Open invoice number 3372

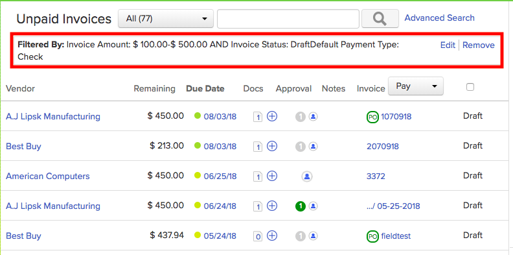pyautogui.click(x=376, y=176)
